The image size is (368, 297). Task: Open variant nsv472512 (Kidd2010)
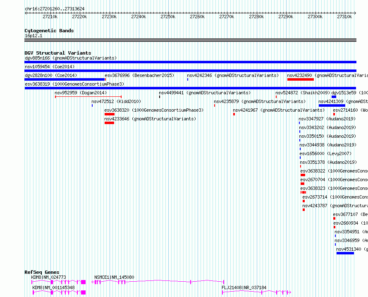(116, 101)
